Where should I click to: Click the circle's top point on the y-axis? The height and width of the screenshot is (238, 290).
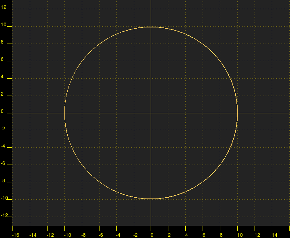point(151,27)
